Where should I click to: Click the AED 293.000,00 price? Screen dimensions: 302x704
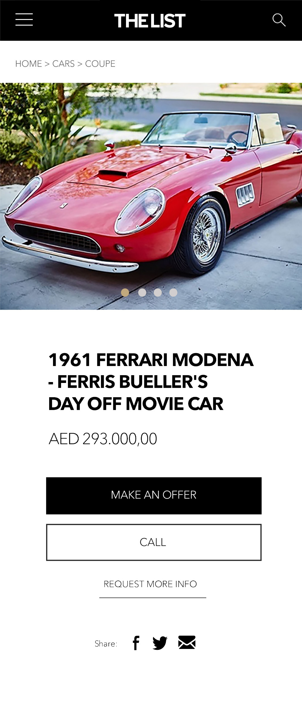click(x=103, y=439)
